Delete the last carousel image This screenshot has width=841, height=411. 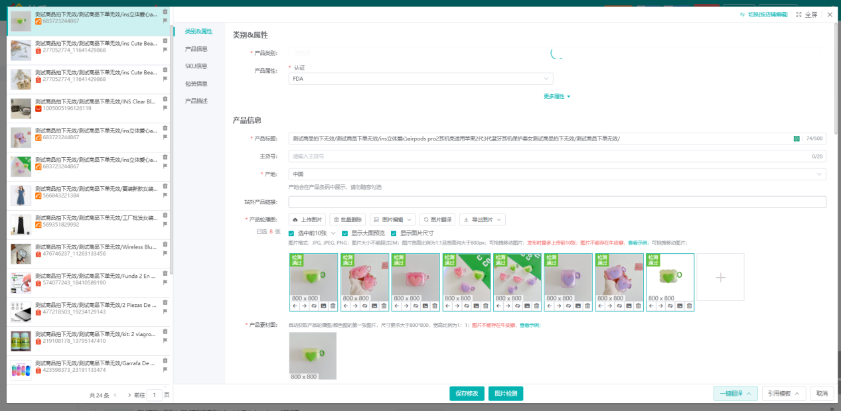coord(689,306)
